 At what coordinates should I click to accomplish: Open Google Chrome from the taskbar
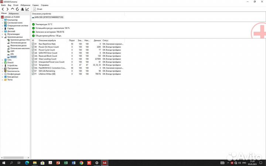pyautogui.click(x=81, y=163)
